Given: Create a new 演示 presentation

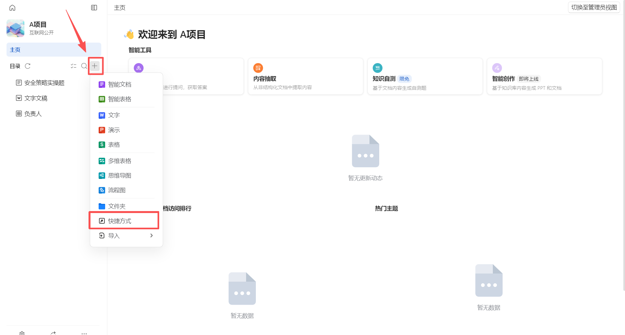Looking at the screenshot, I should [x=126, y=130].
